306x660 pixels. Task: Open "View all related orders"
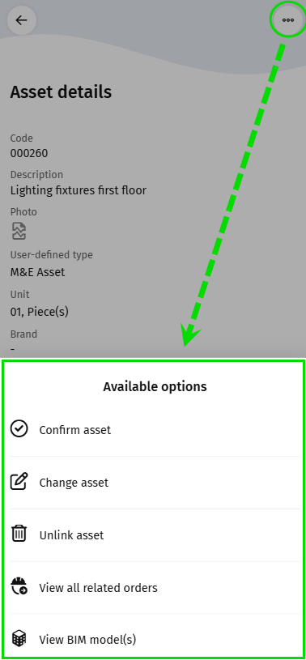155,588
